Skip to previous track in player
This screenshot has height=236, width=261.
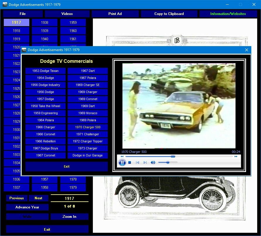[137, 162]
